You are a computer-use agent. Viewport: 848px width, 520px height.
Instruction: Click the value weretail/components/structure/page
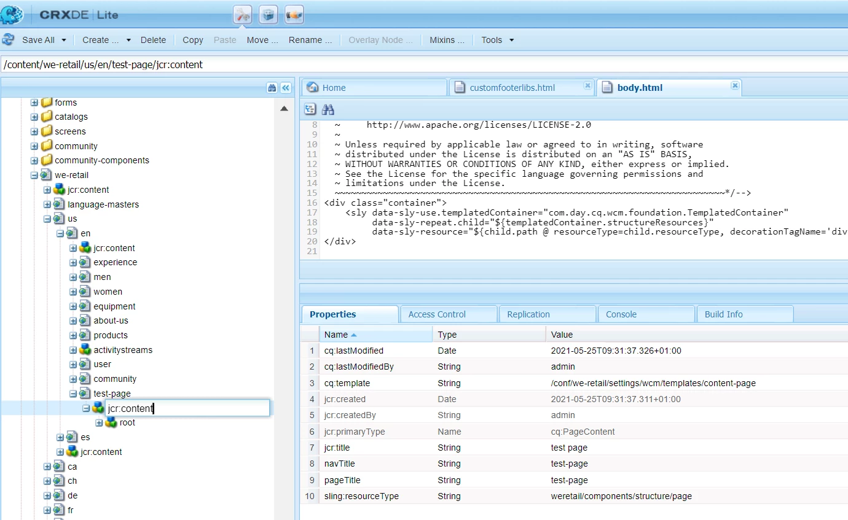(621, 496)
